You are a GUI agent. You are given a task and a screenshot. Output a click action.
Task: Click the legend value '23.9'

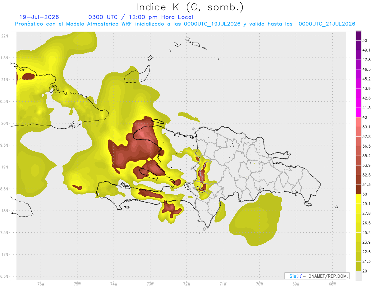coord(366,242)
